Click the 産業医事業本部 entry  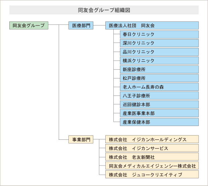[159, 113]
